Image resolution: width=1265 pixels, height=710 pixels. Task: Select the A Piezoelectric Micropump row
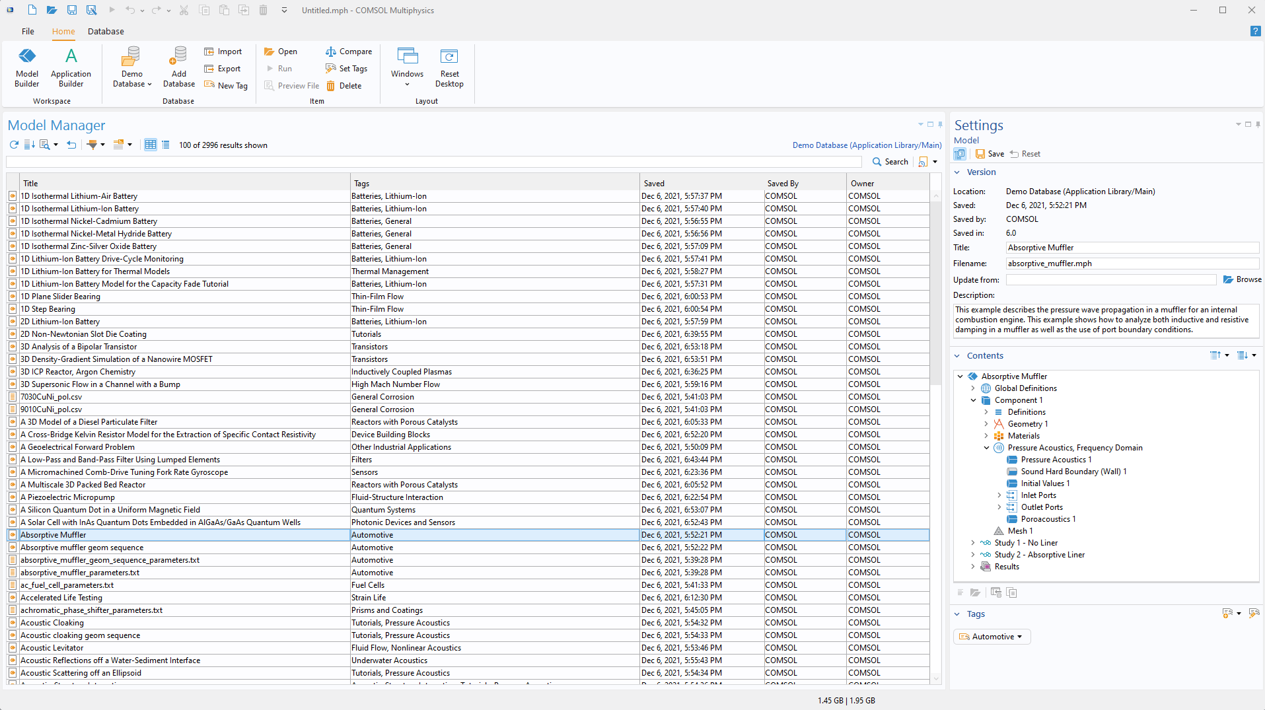[468, 497]
